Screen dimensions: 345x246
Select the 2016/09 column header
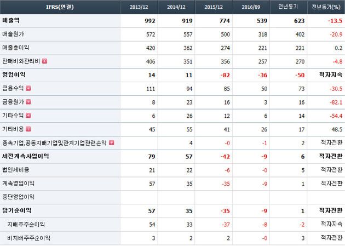[251, 7]
